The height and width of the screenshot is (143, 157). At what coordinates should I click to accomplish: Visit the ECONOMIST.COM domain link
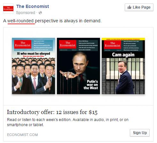coord(22,135)
